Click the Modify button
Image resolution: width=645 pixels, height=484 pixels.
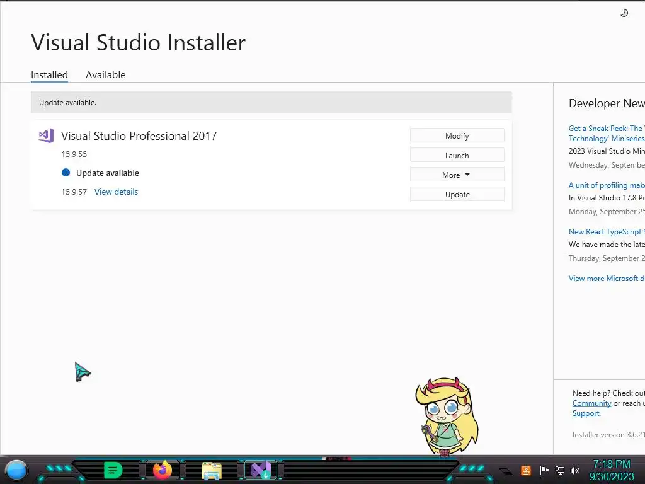(457, 136)
